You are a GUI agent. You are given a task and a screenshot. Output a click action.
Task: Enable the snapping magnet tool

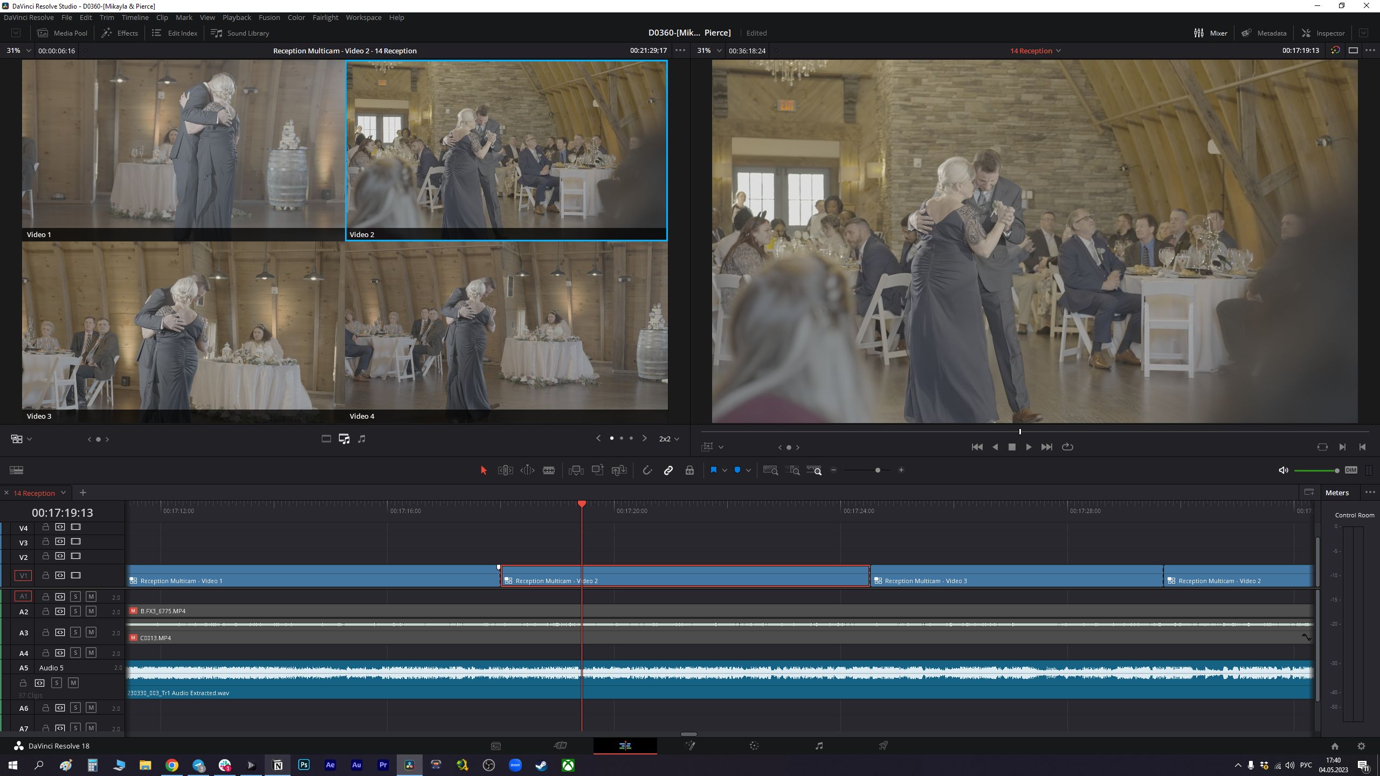(647, 470)
